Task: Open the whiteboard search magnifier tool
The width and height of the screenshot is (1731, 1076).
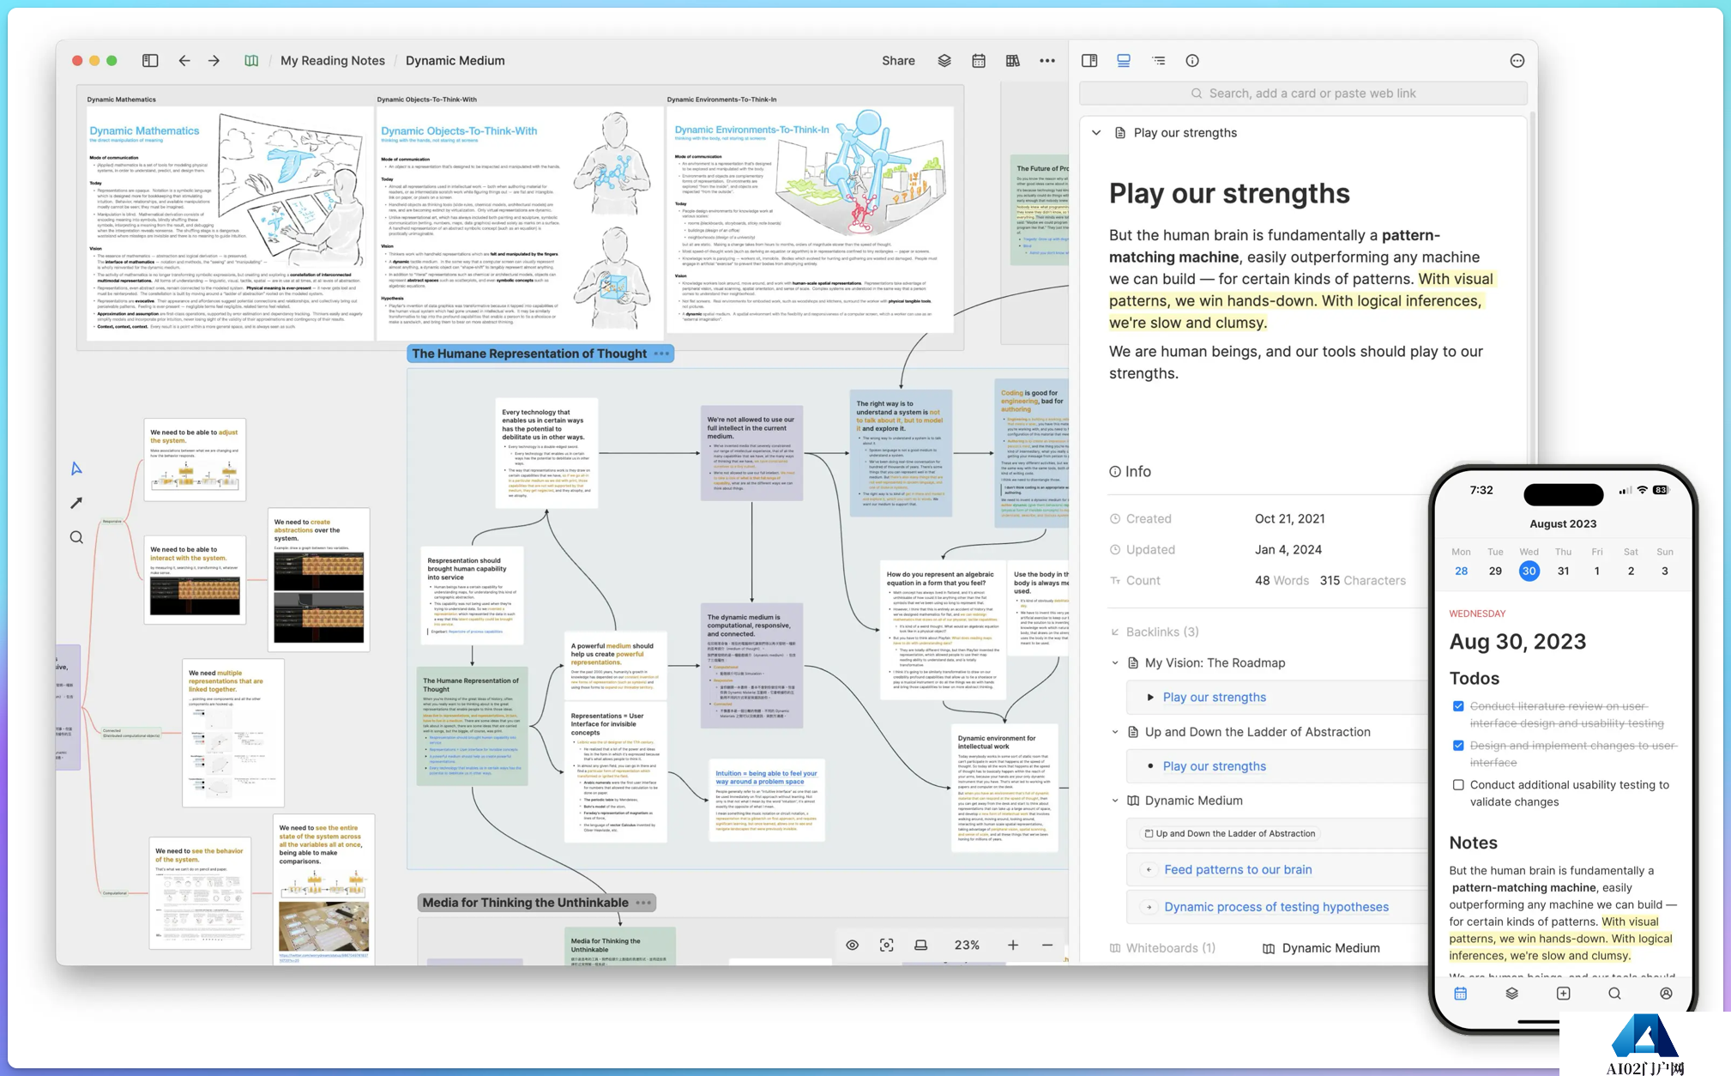Action: click(x=76, y=538)
